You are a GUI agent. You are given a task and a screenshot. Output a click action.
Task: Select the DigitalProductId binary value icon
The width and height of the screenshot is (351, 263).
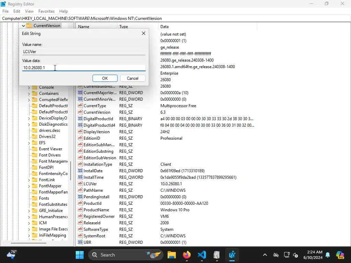(80, 118)
